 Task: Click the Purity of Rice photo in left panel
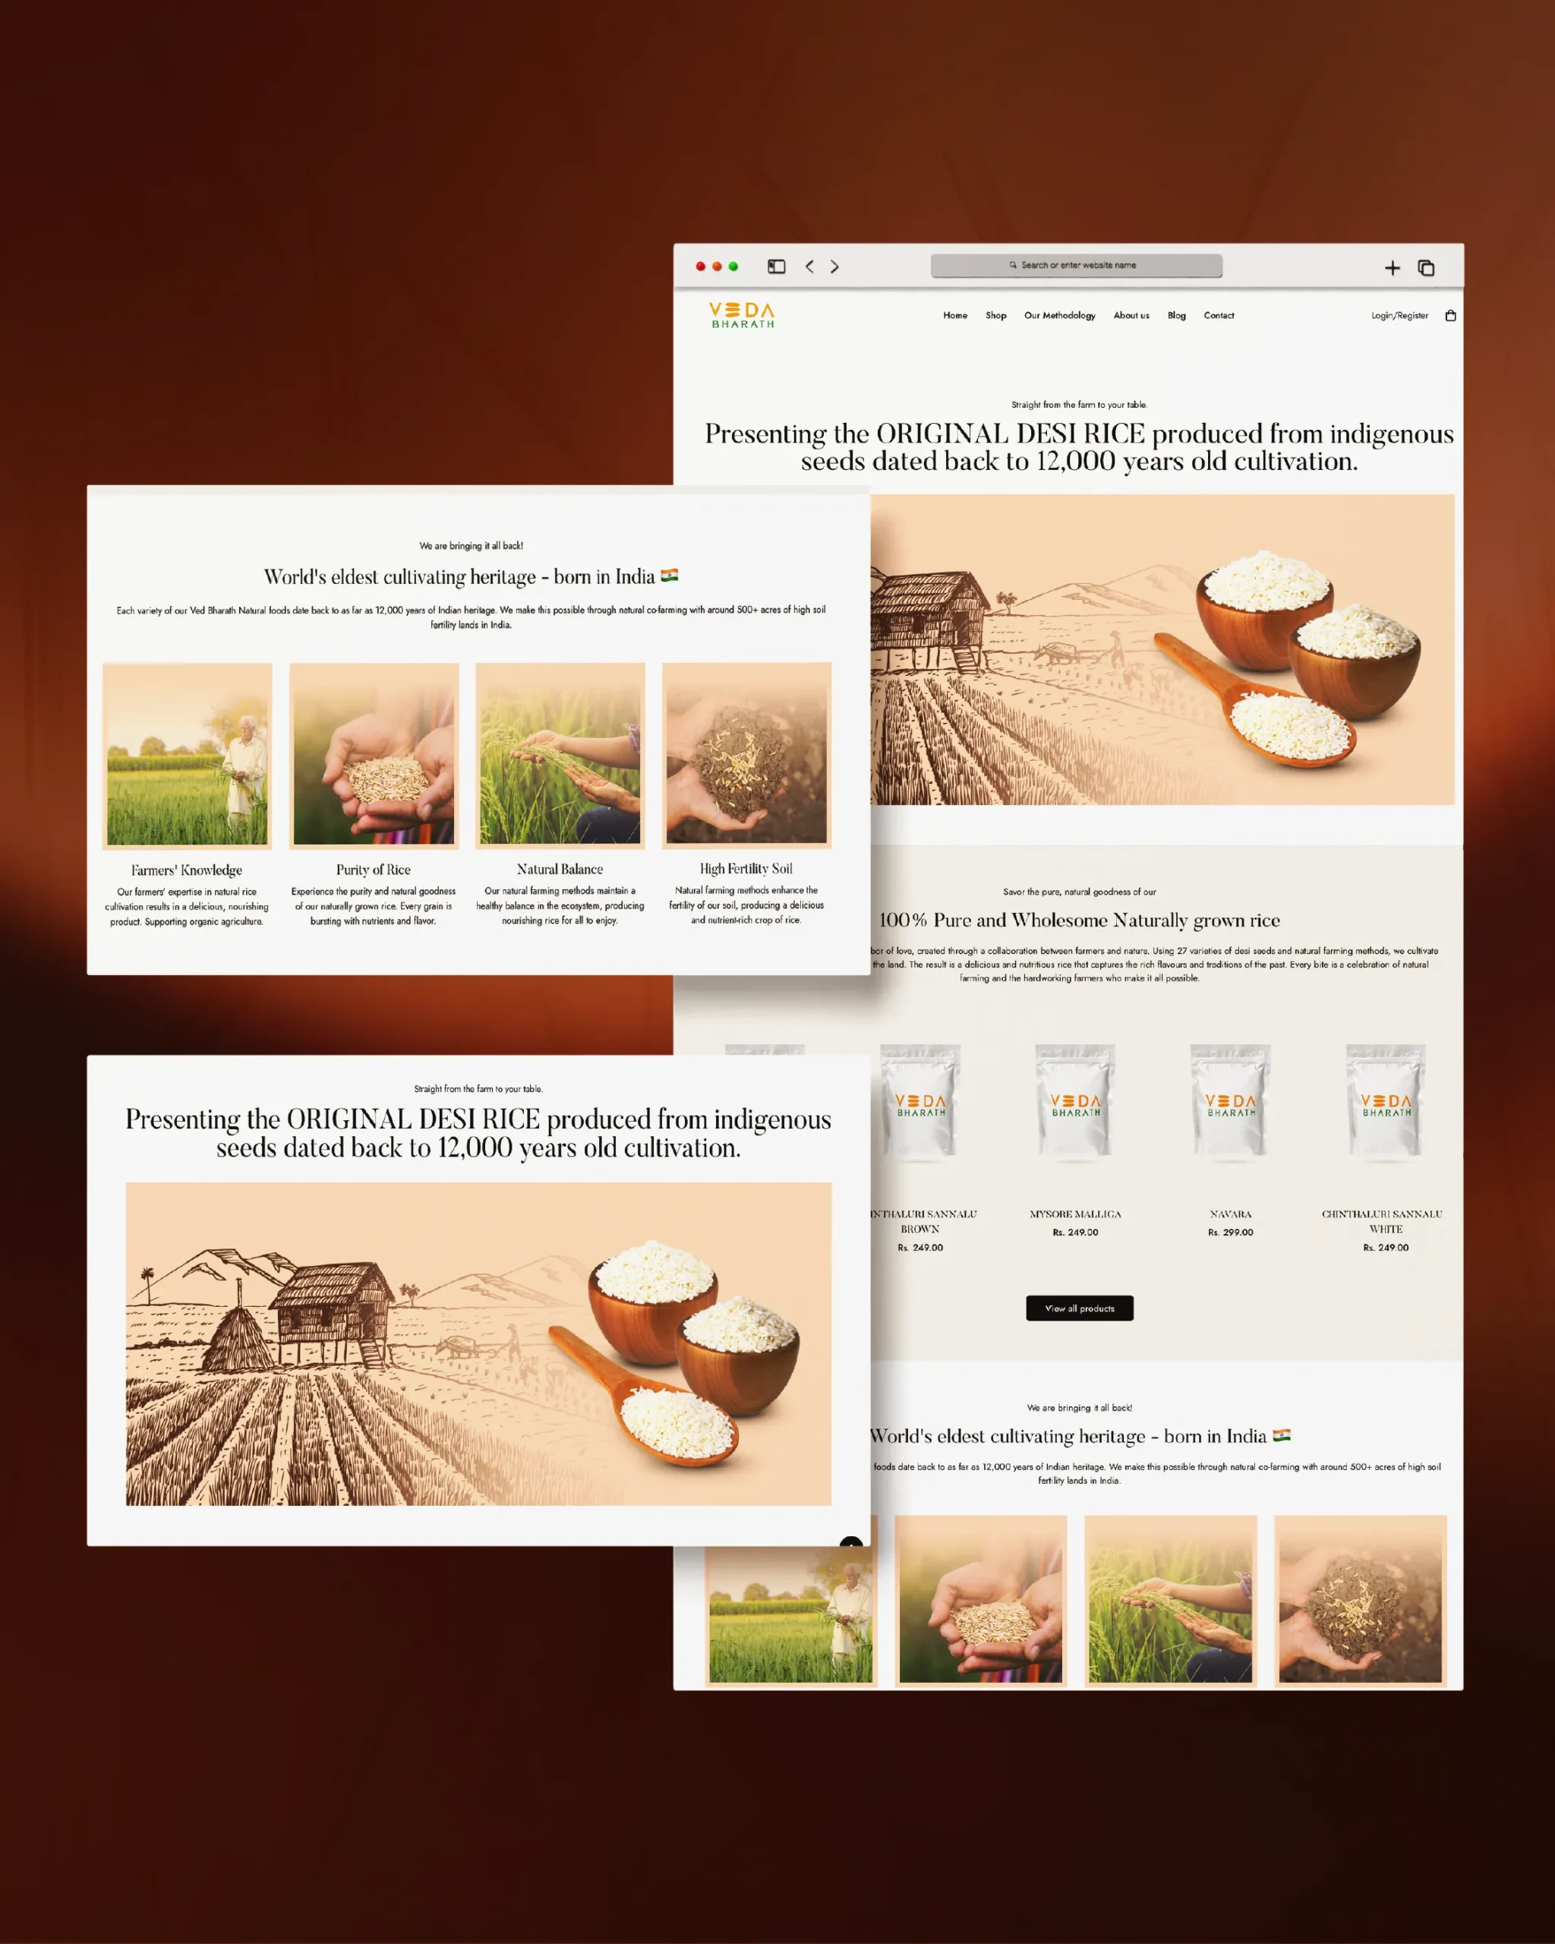[x=374, y=756]
